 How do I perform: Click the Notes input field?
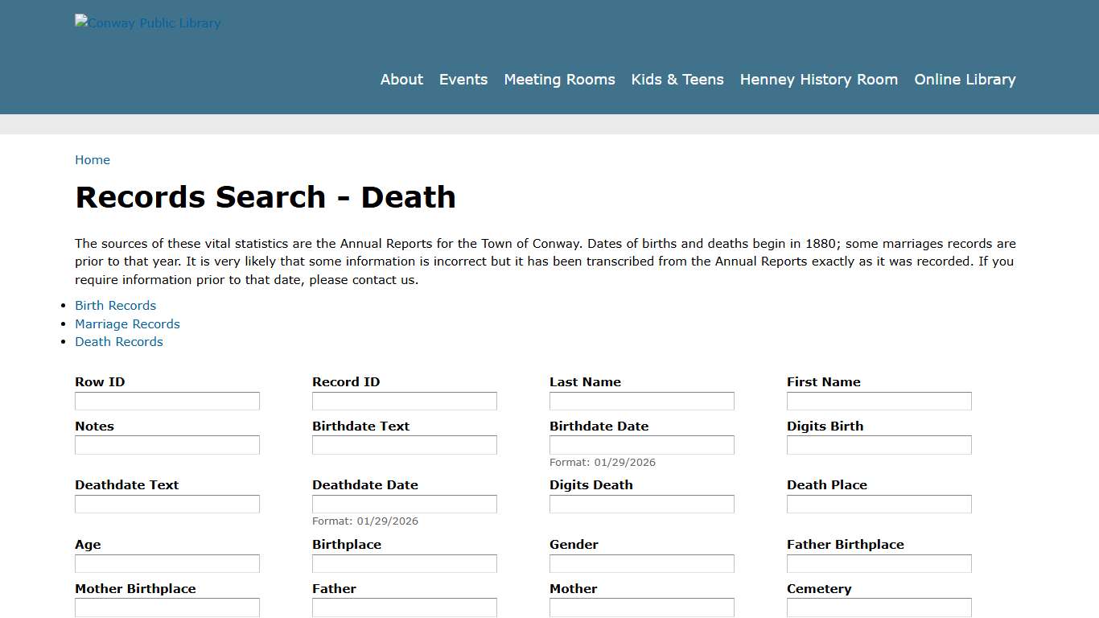(x=167, y=444)
